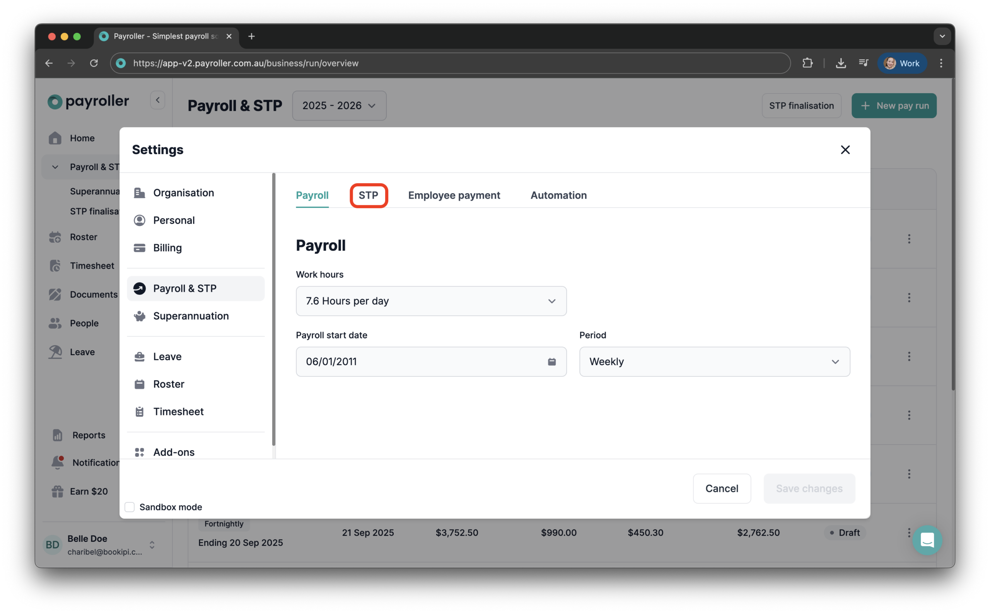This screenshot has height=614, width=990.
Task: Open the Chrome Work profile button
Action: click(x=902, y=63)
